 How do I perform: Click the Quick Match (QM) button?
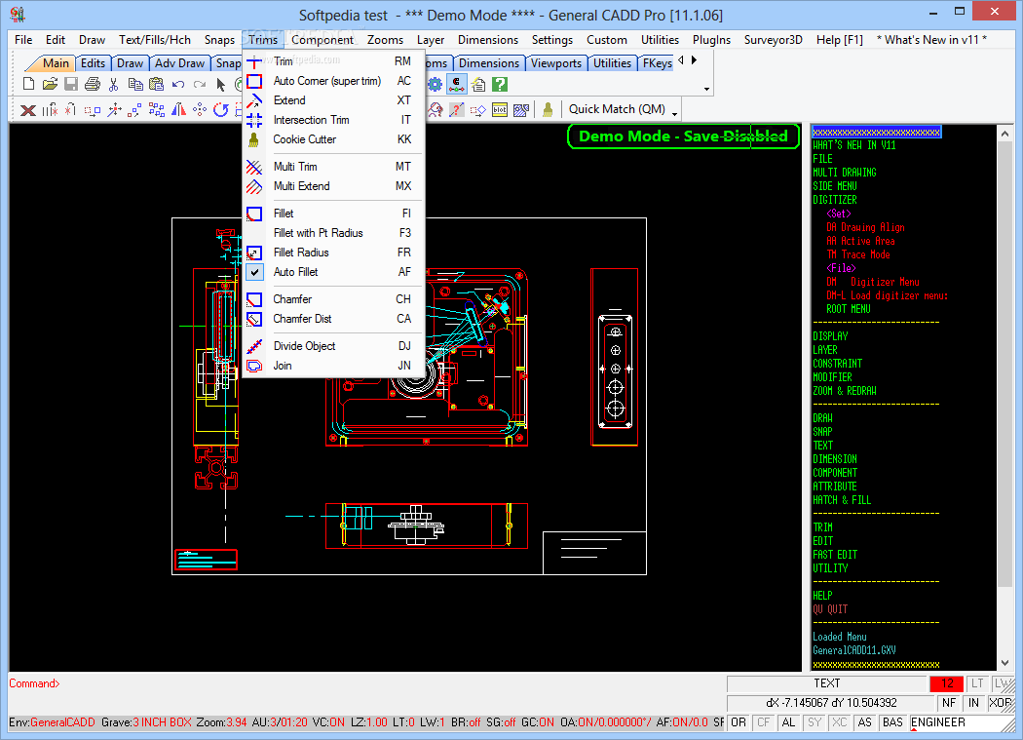pos(617,109)
